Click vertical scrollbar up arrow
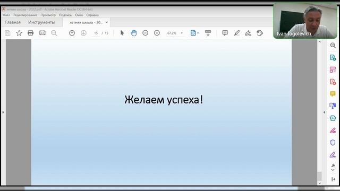Image resolution: width=340 pixels, height=191 pixels. point(320,41)
